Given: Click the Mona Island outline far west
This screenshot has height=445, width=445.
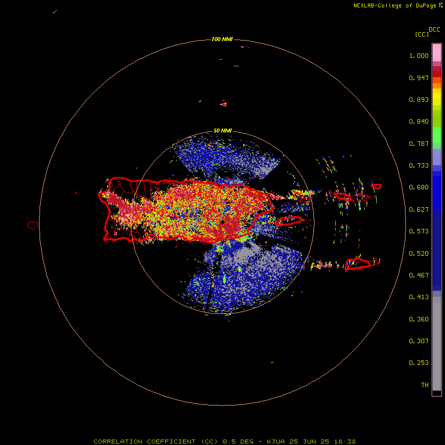Looking at the screenshot, I should (33, 225).
